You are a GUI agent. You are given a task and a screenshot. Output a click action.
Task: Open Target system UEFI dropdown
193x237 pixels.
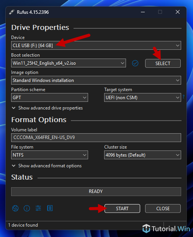tap(142, 98)
